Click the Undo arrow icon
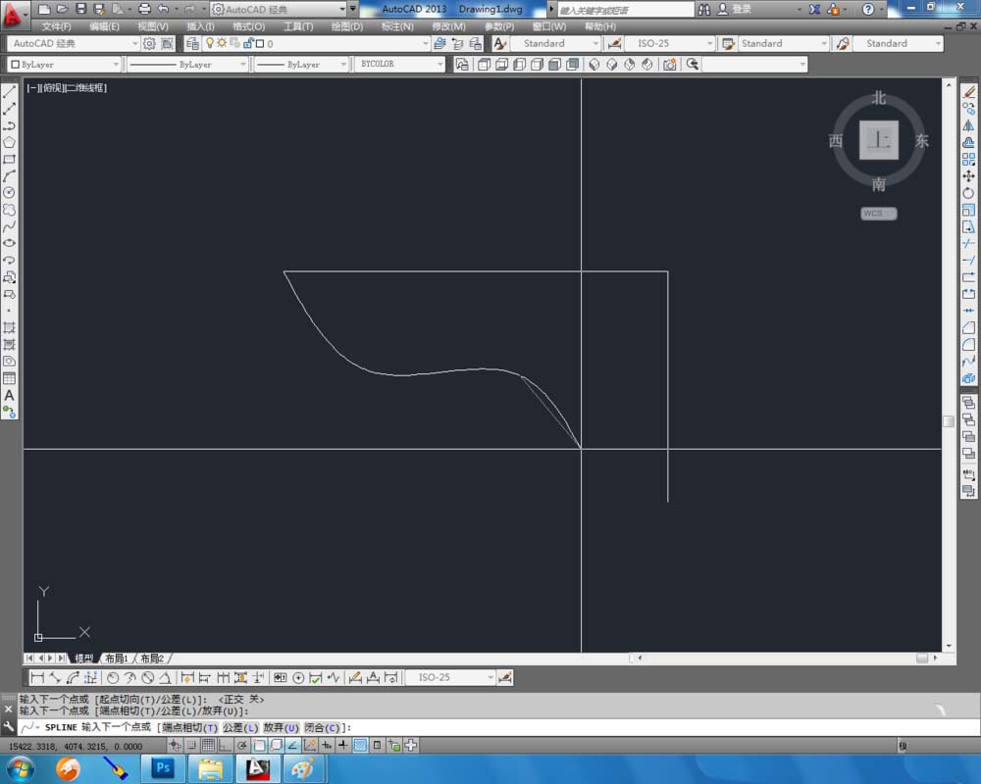 coord(163,9)
